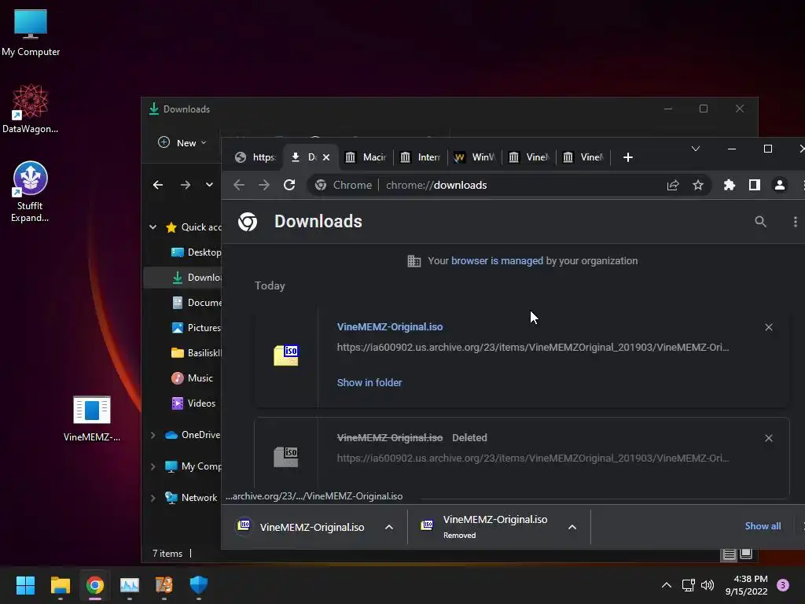
Task: Open the clock showing 4:38 PM
Action: tap(746, 585)
